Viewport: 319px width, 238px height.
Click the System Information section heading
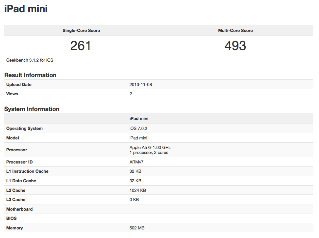click(x=32, y=109)
